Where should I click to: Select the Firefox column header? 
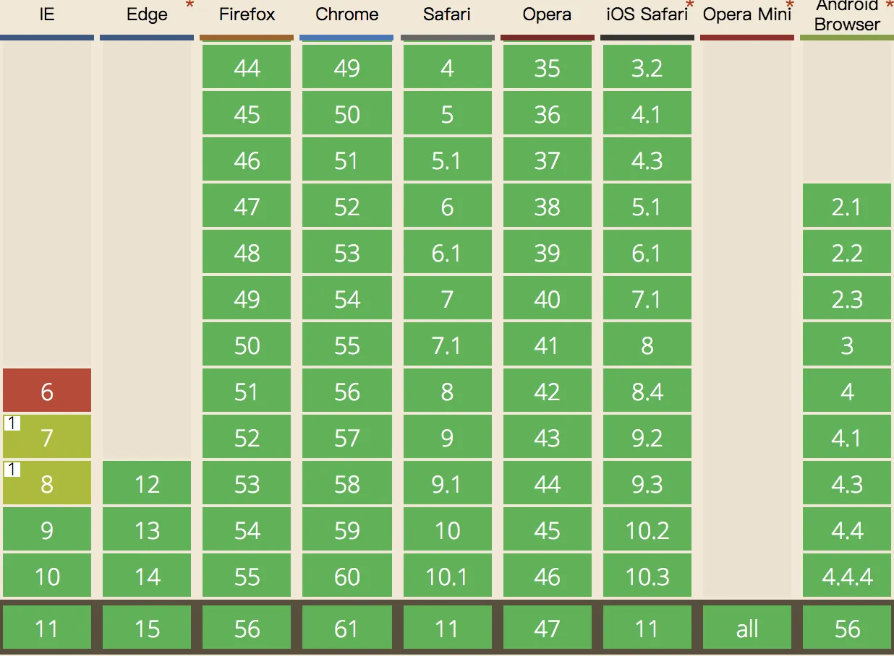(x=247, y=15)
